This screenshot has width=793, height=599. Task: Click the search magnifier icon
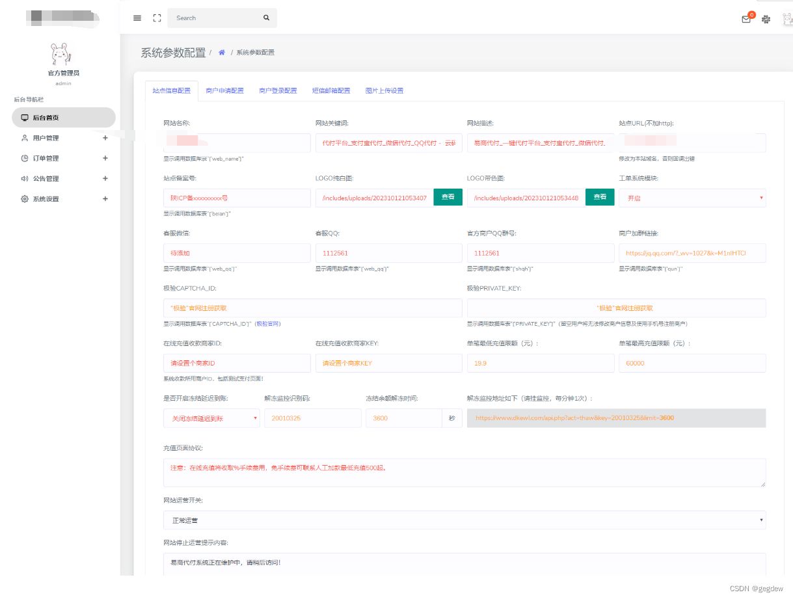click(266, 18)
